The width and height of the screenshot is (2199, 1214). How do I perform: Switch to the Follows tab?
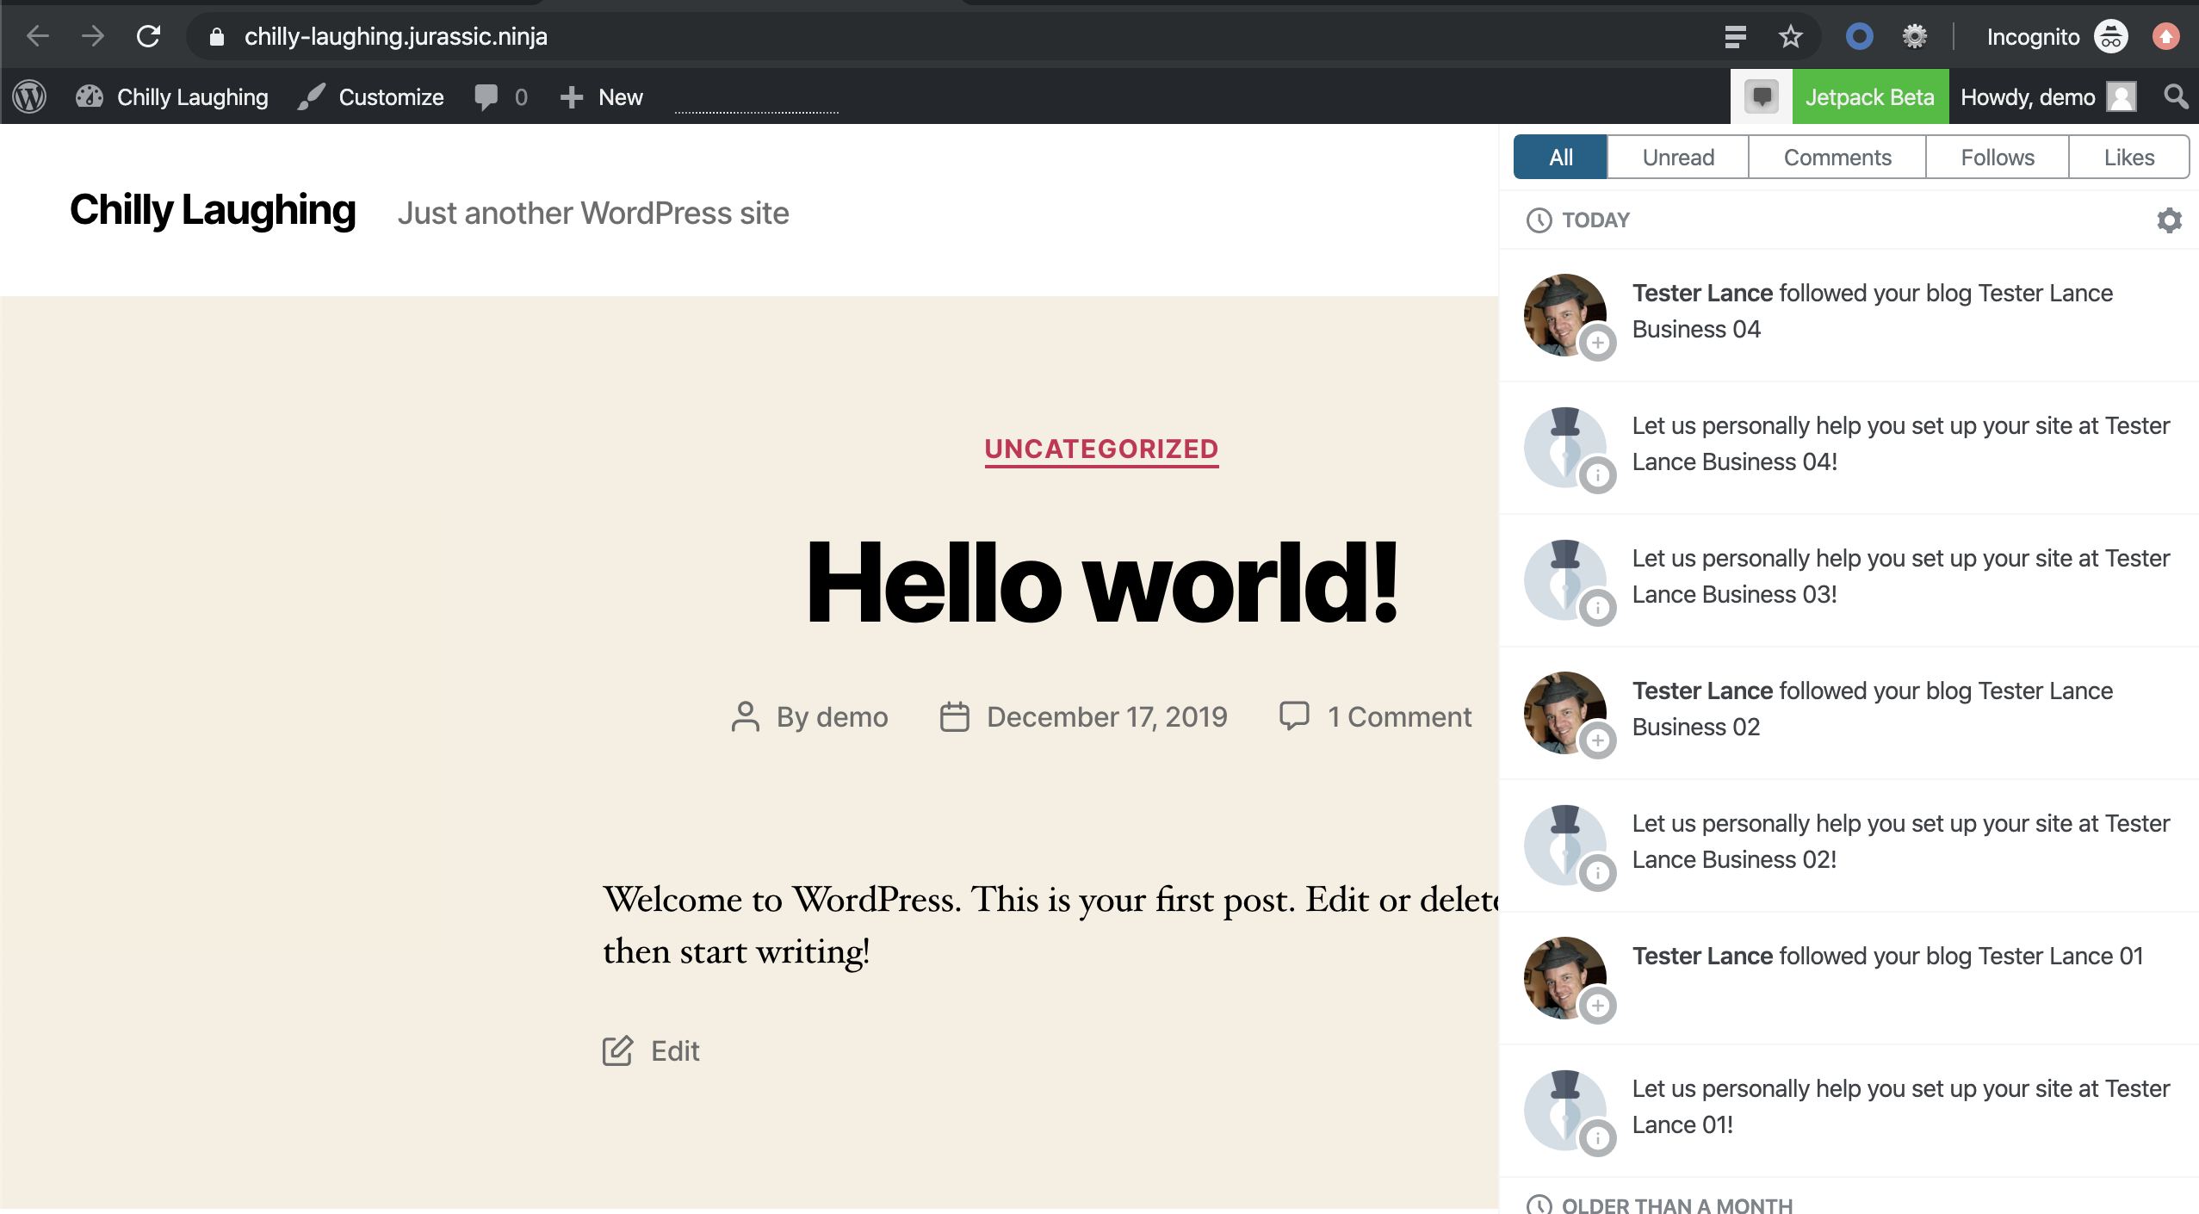tap(1997, 156)
